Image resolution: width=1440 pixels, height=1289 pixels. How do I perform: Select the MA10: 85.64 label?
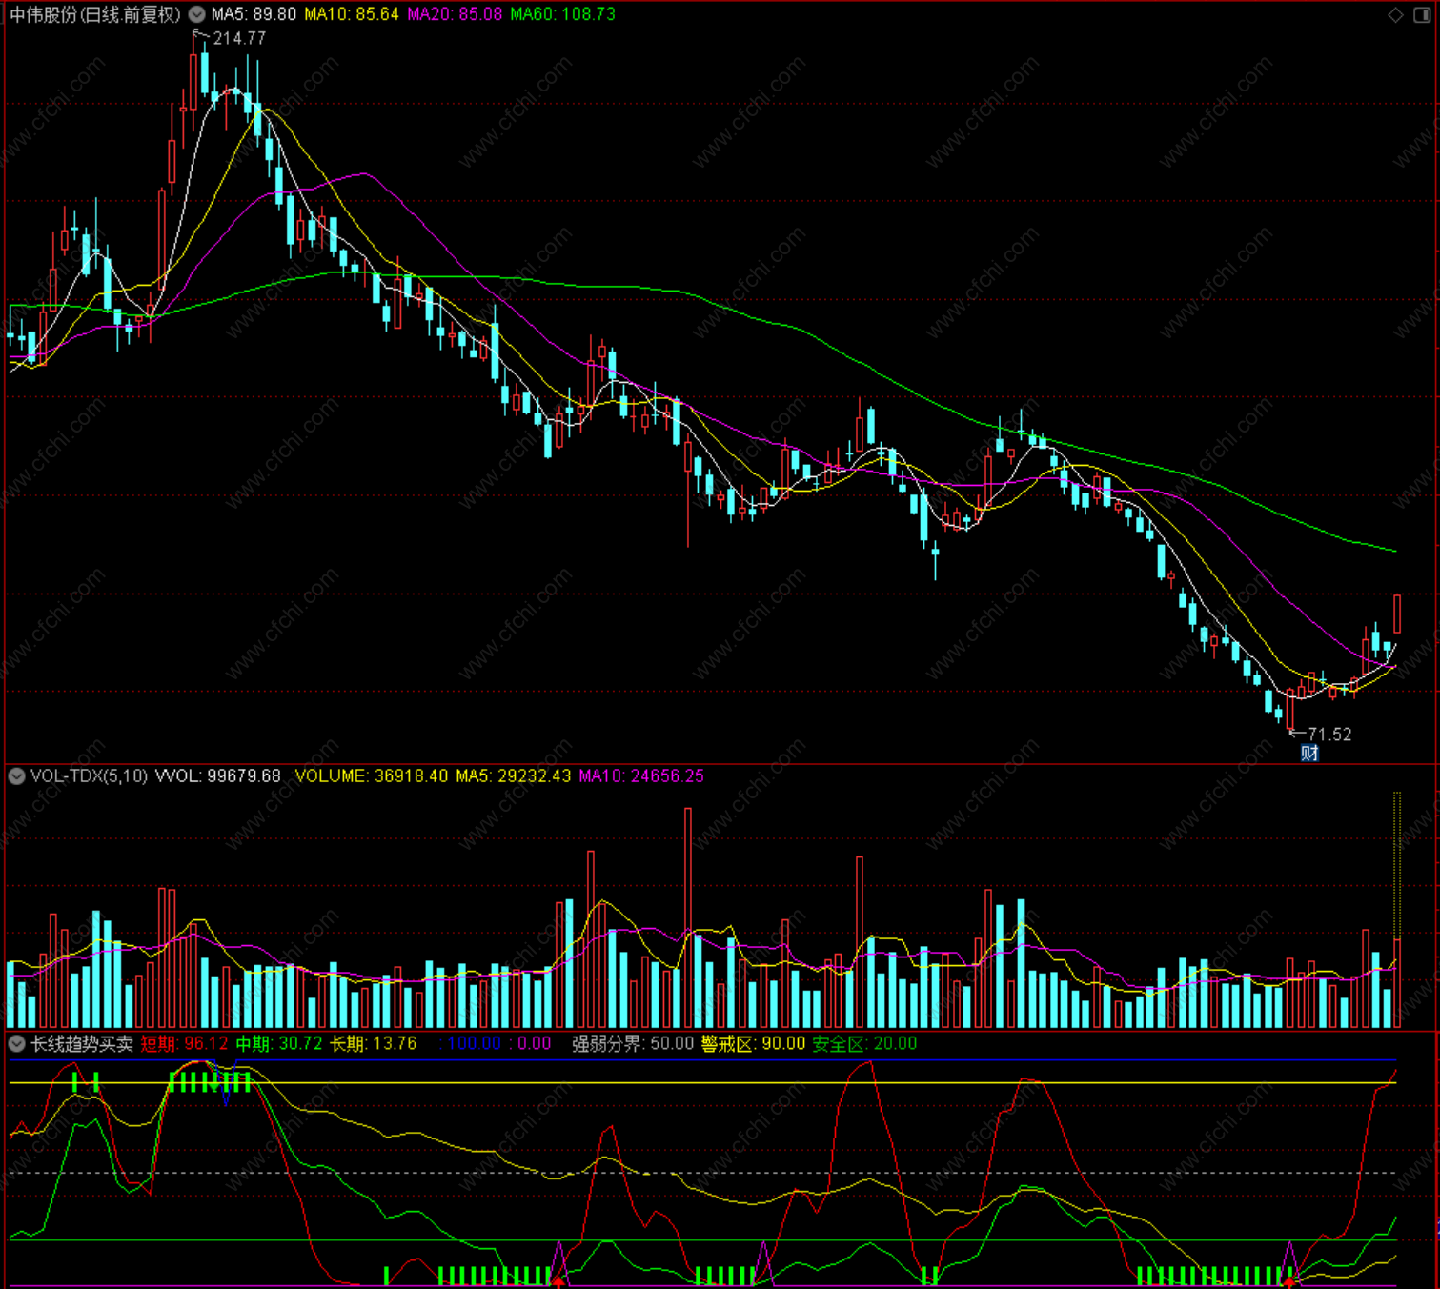[x=352, y=14]
